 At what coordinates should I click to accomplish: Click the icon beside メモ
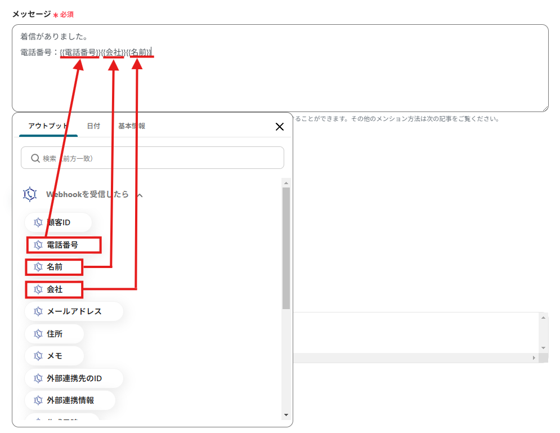[38, 356]
